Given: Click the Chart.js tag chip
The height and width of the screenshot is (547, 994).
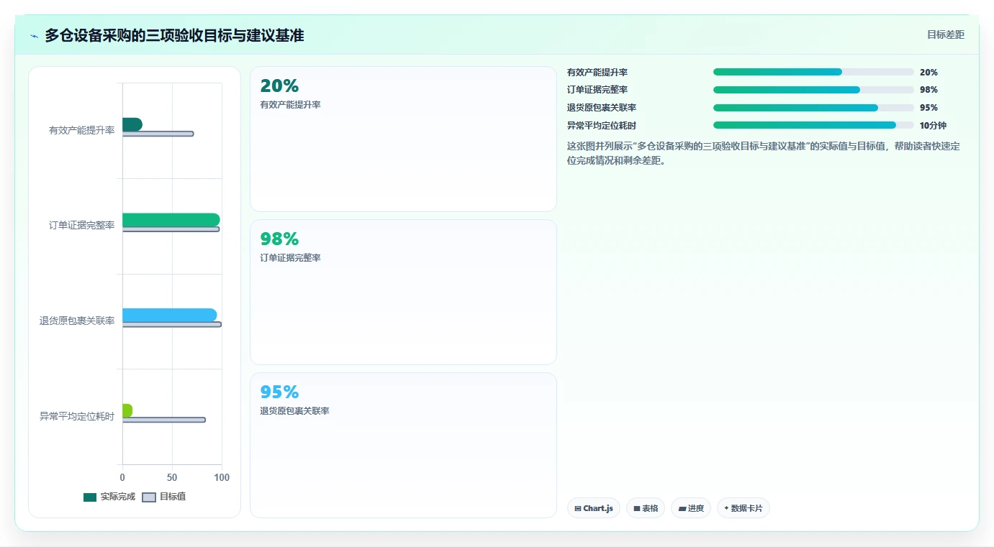Looking at the screenshot, I should [x=594, y=508].
